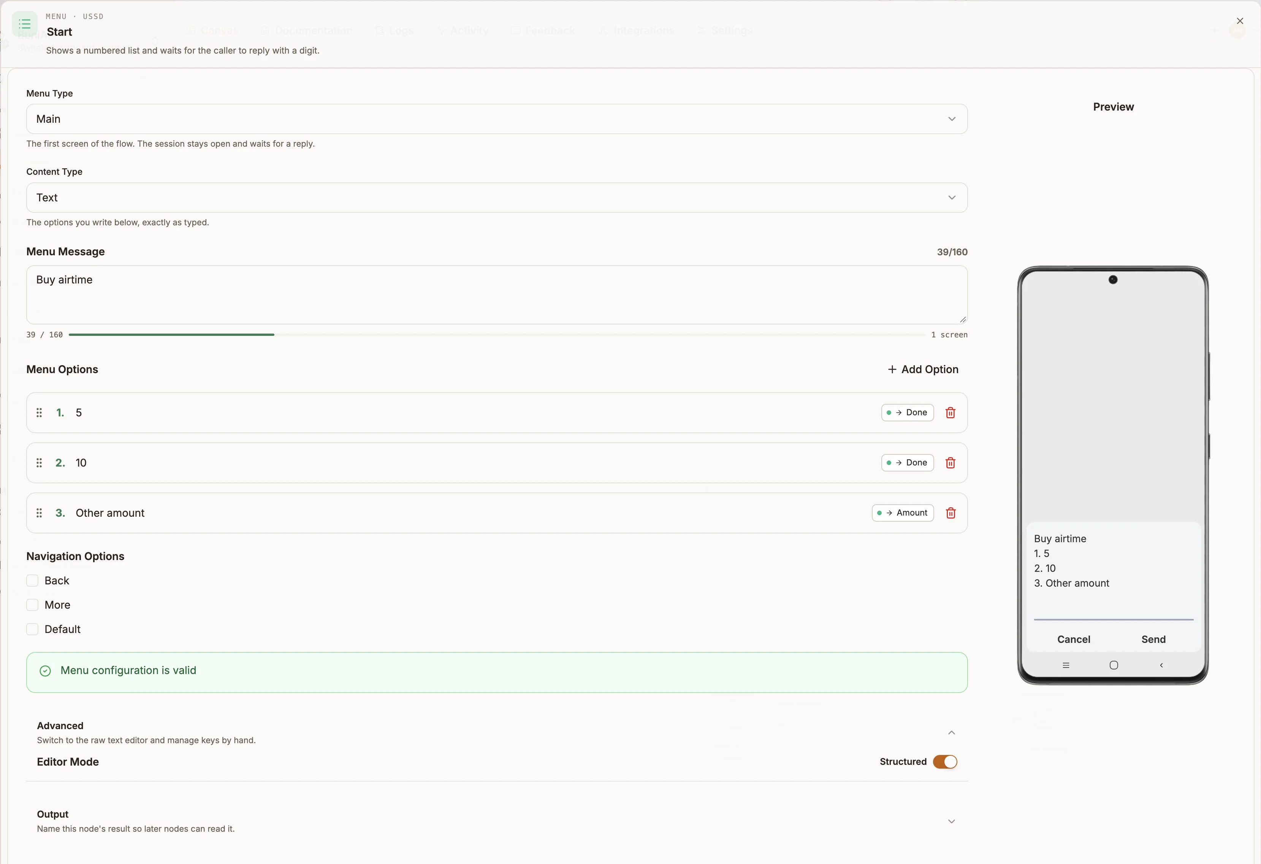Expand the Output section
Image resolution: width=1261 pixels, height=864 pixels.
point(951,821)
